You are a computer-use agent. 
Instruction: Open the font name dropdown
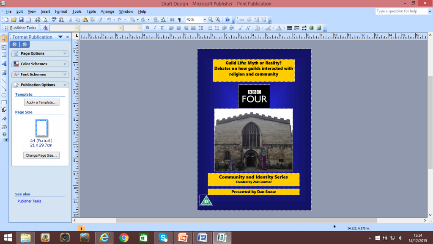(x=121, y=28)
